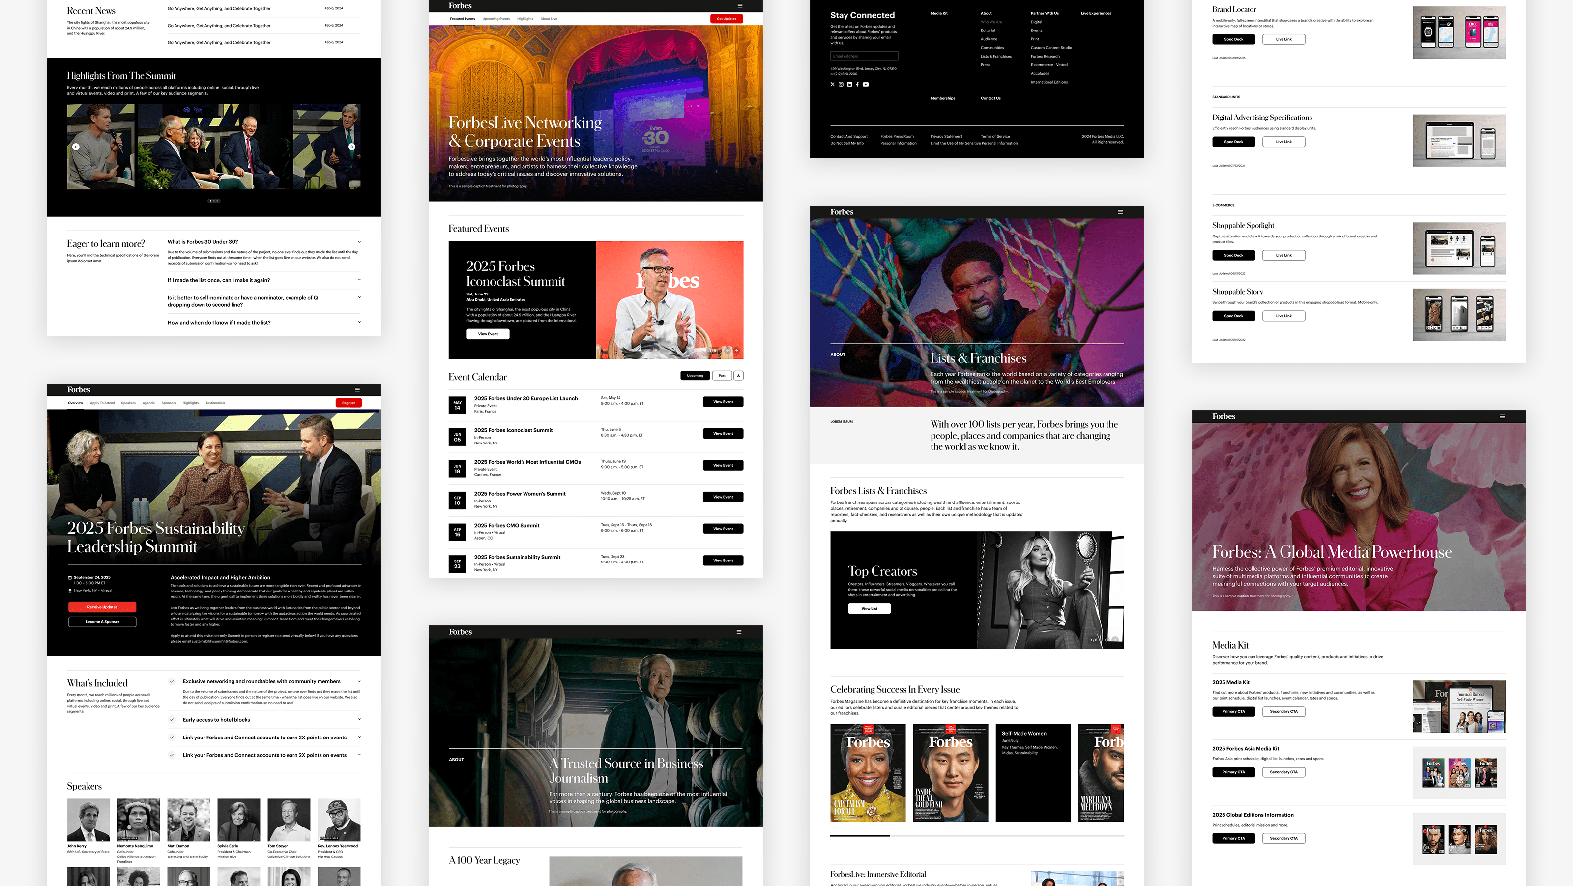Click the download icon beside Past in Event Calendar
1573x886 pixels.
click(738, 376)
